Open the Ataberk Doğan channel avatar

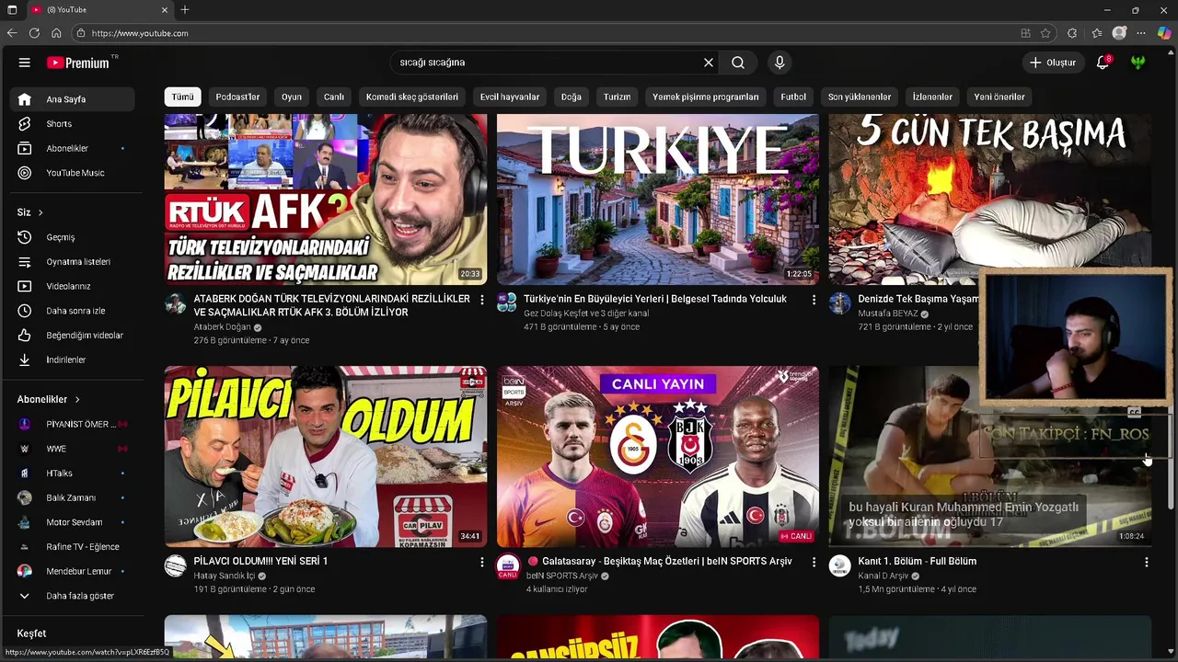176,303
